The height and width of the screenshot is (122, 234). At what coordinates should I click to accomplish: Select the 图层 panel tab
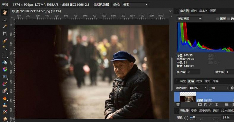click(191, 81)
